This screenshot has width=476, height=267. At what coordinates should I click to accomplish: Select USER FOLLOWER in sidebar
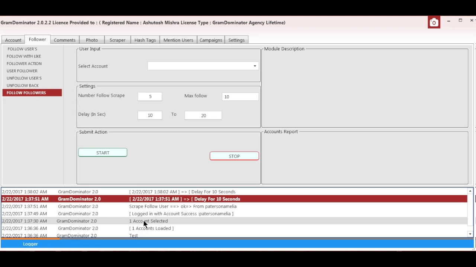[22, 71]
